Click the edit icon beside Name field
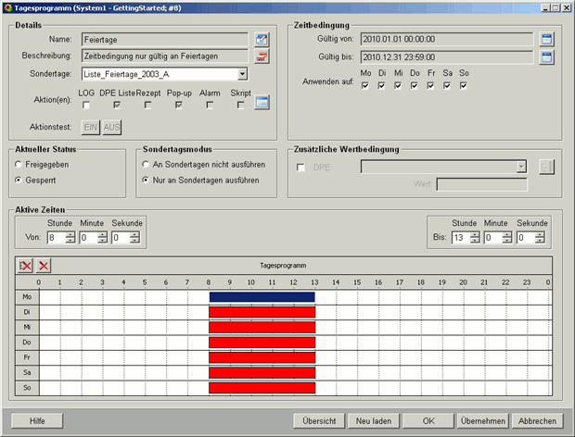The image size is (575, 437). point(262,39)
